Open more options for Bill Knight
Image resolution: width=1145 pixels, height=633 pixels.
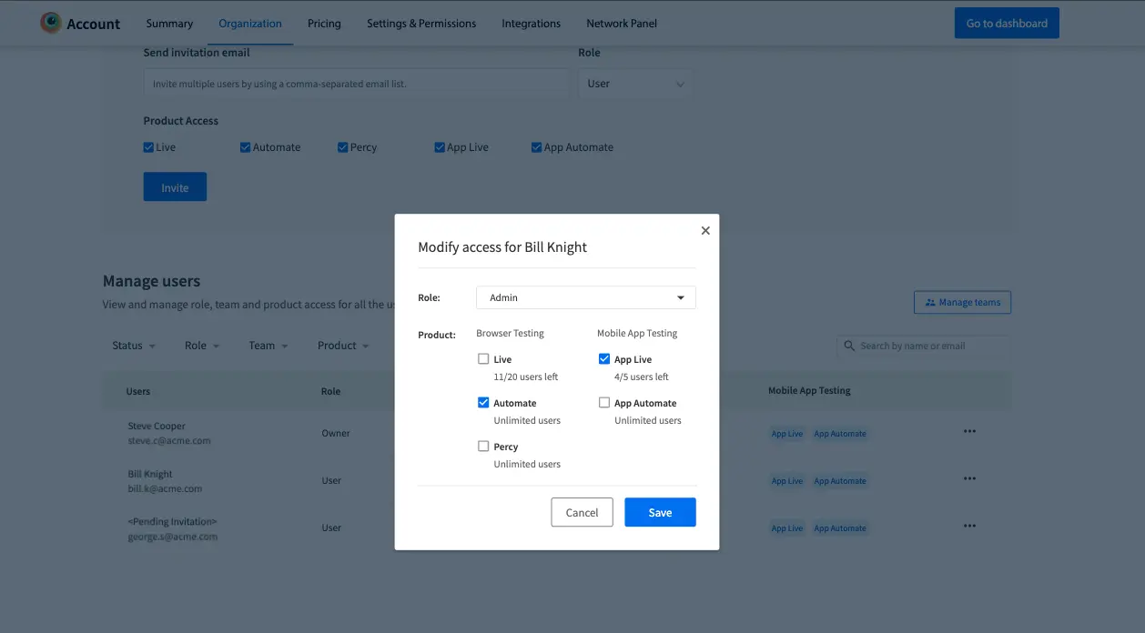click(x=969, y=479)
